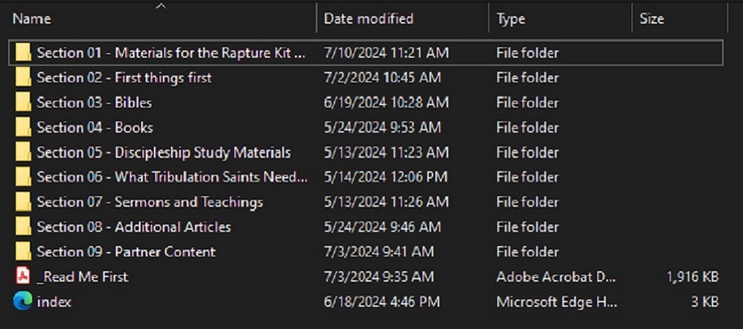This screenshot has height=329, width=743.
Task: Click the Type column header
Action: click(510, 19)
